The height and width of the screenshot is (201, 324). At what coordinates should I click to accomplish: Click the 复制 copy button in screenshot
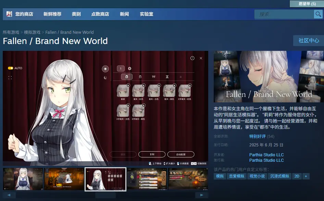[152, 154]
